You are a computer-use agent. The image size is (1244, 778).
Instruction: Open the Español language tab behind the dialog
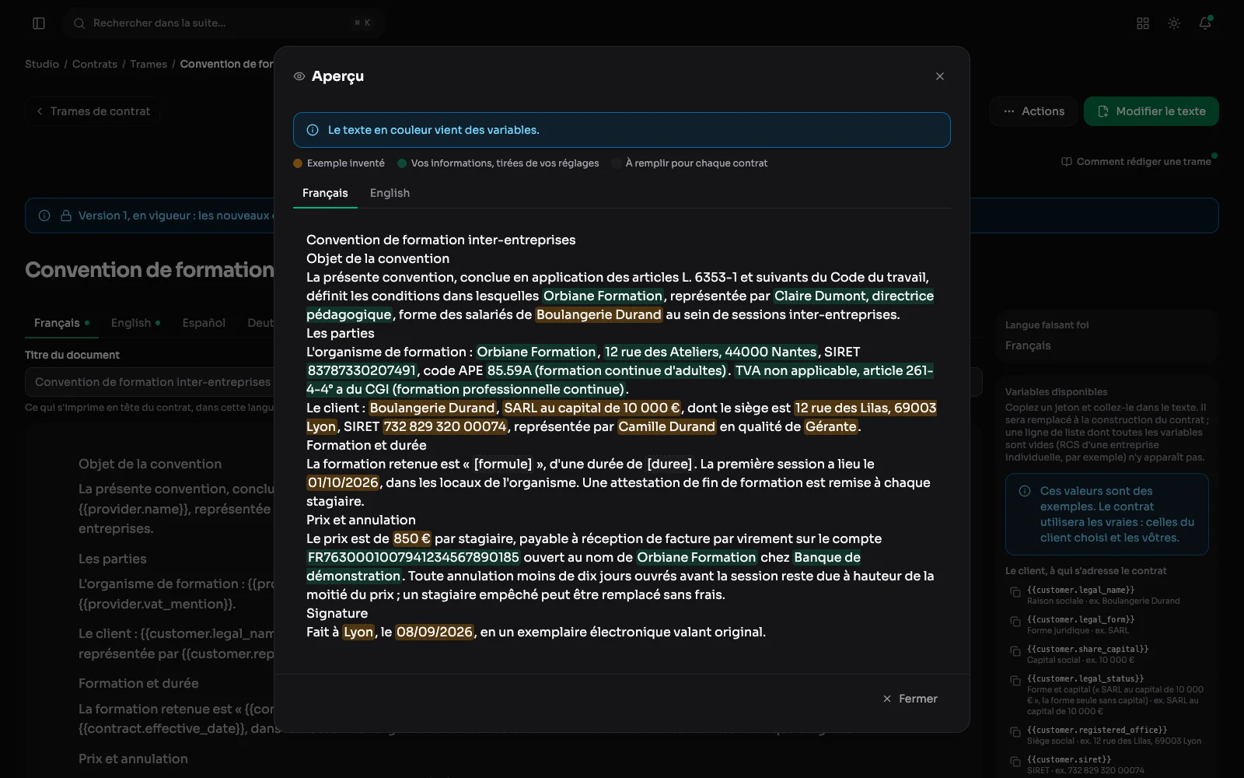click(x=204, y=323)
